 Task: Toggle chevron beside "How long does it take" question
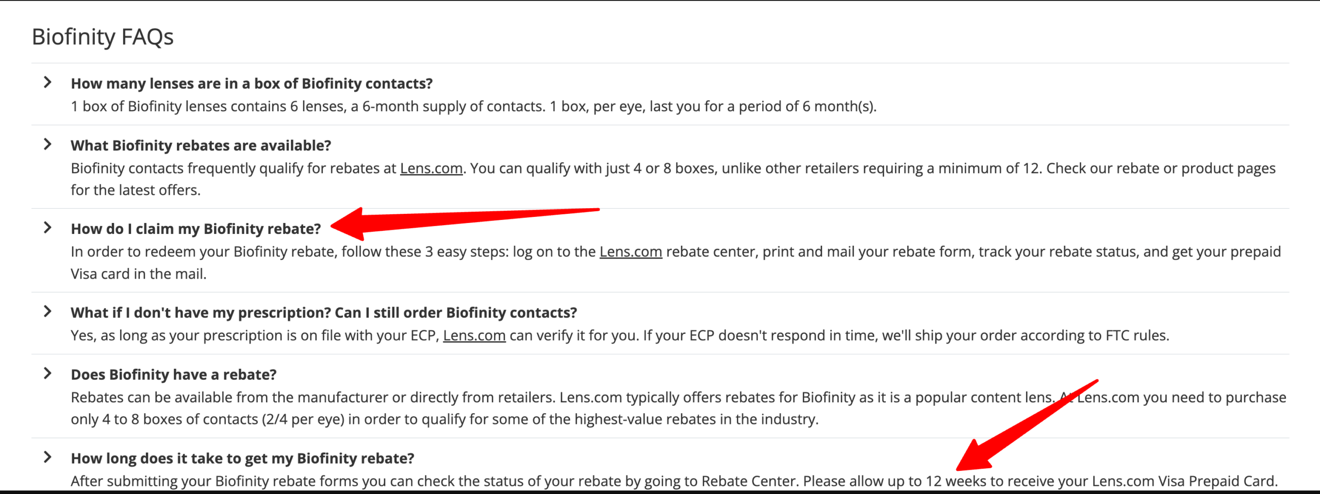pyautogui.click(x=47, y=457)
